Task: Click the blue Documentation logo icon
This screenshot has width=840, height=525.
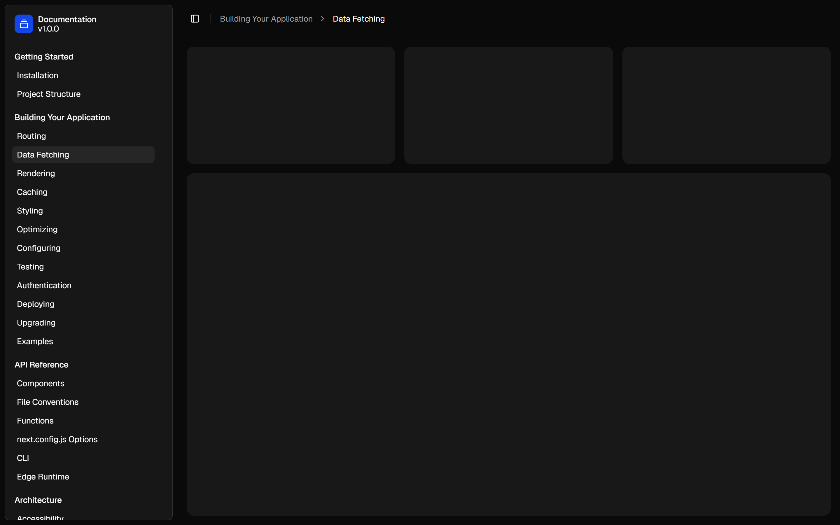Action: pyautogui.click(x=24, y=24)
